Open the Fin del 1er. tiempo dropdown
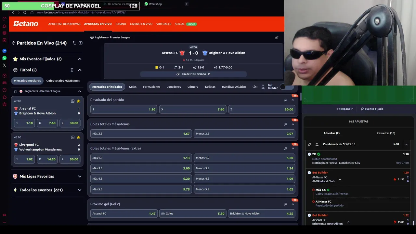Screen dimensions: 416x234 click(193, 74)
